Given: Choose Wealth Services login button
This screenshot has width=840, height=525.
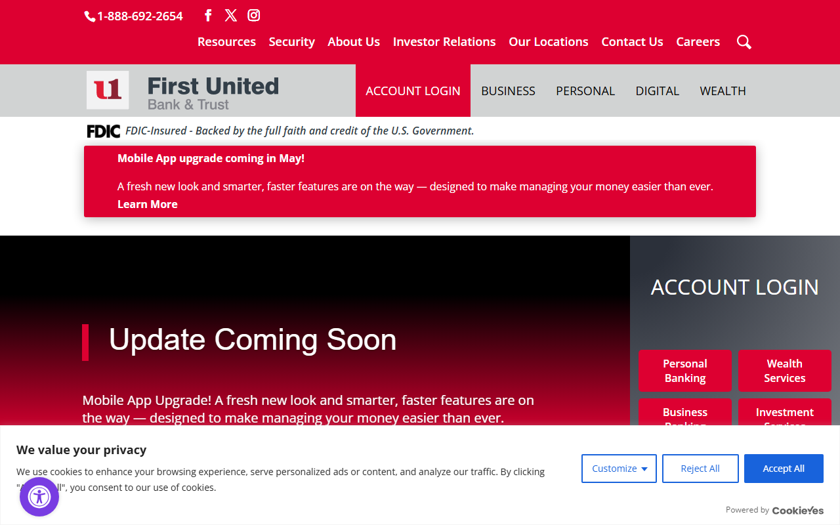Looking at the screenshot, I should 785,371.
